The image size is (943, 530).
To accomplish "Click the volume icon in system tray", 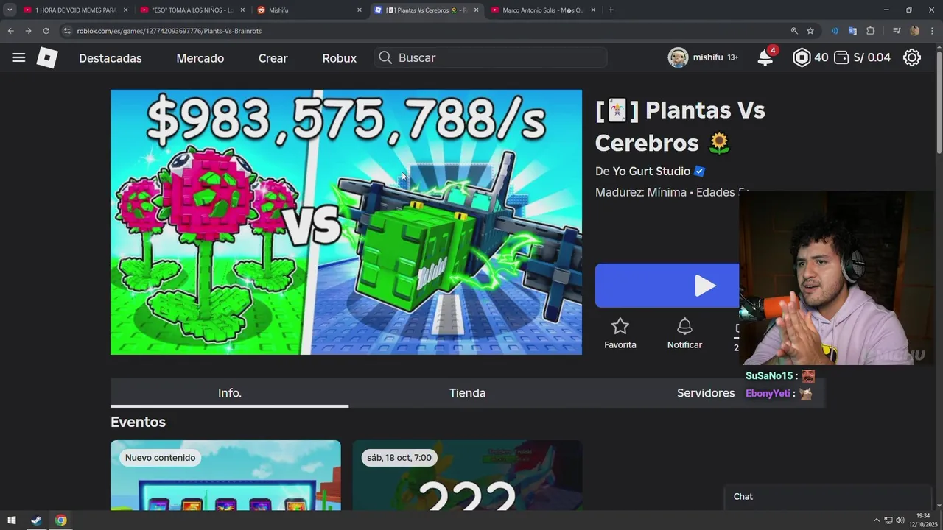I will (x=900, y=520).
